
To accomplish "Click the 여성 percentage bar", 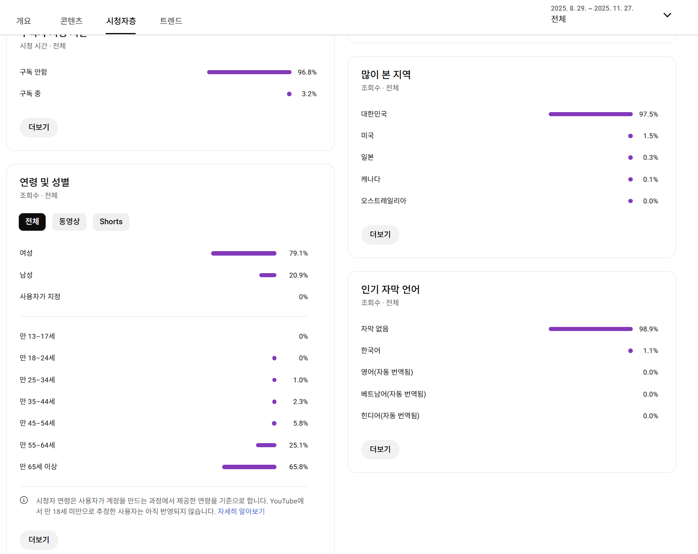I will [x=243, y=254].
